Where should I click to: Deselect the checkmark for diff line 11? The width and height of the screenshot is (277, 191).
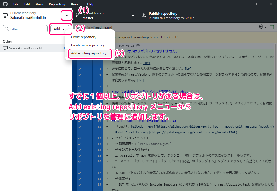tap(79, 126)
